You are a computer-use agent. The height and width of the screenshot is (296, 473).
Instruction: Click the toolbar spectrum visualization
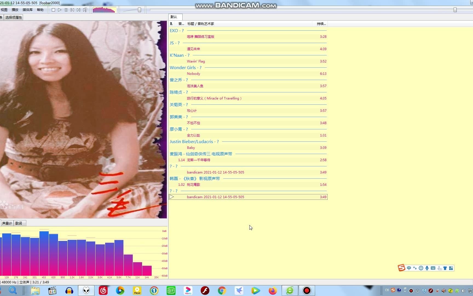(x=104, y=10)
